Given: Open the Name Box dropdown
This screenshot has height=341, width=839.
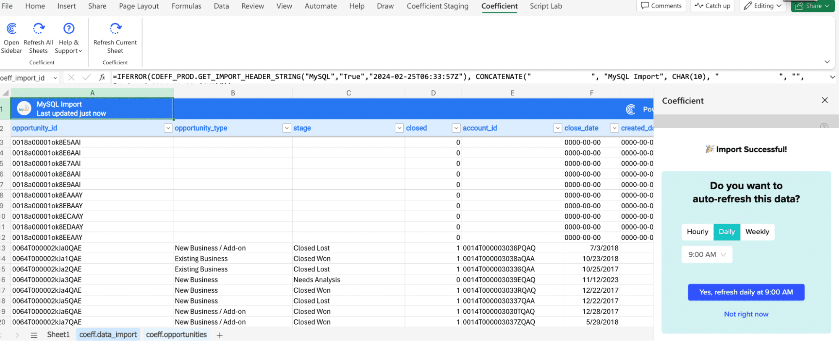Looking at the screenshot, I should [55, 78].
